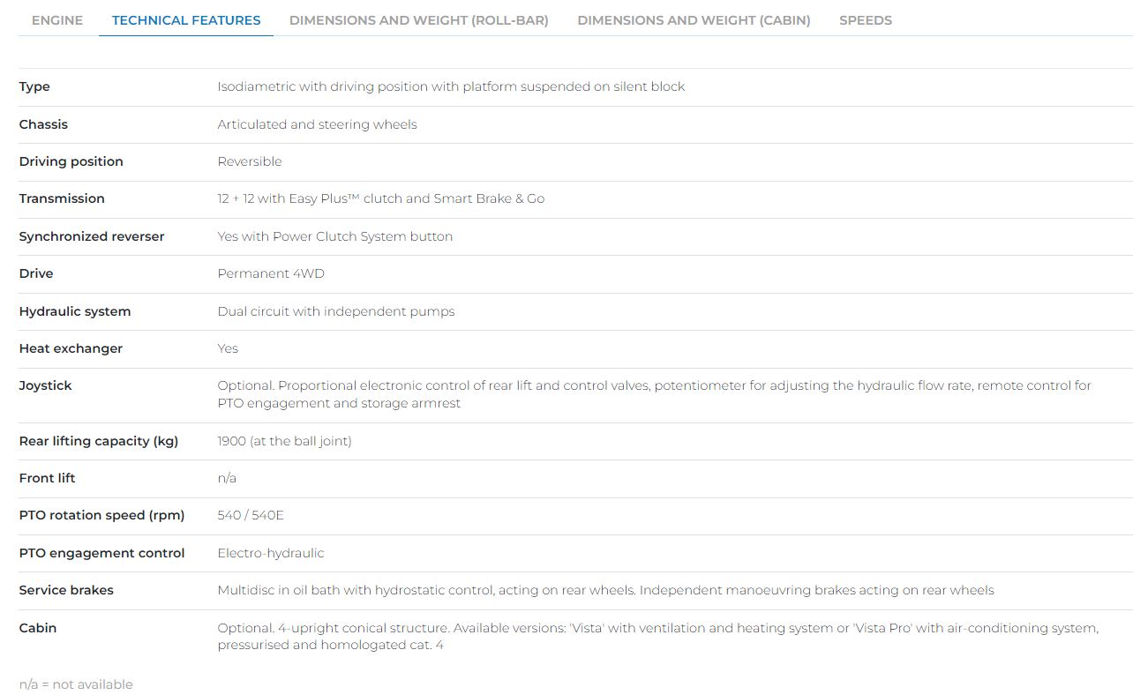Image resolution: width=1133 pixels, height=695 pixels.
Task: Click the Electro-hydraulic PTO engagement value
Action: click(271, 553)
